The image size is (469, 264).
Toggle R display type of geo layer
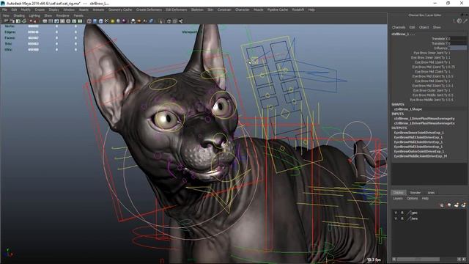tap(402, 213)
